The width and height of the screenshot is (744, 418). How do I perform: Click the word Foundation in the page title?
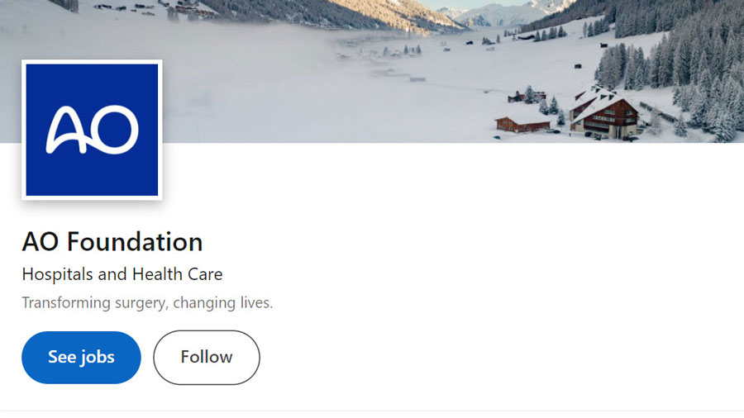click(x=135, y=242)
